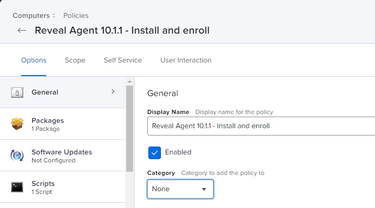
Task: Switch to the Scope tab
Action: [75, 60]
